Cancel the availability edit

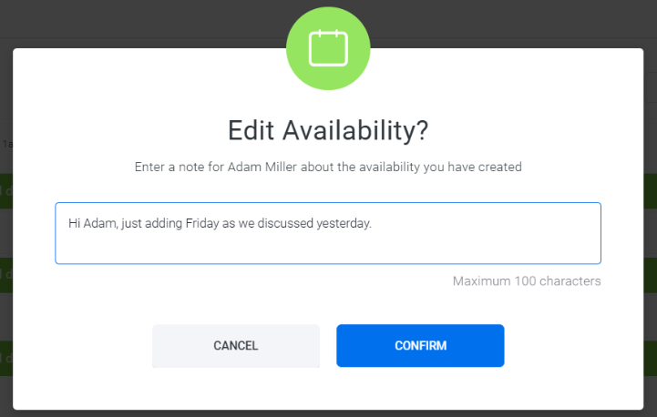tap(236, 346)
